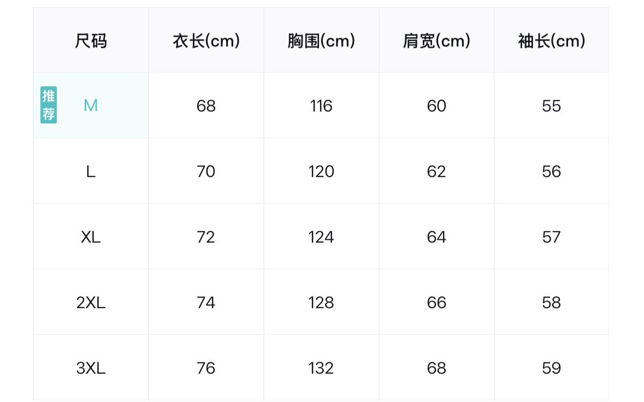The image size is (644, 402).
Task: Select the recommended size M cell
Action: pyautogui.click(x=91, y=105)
